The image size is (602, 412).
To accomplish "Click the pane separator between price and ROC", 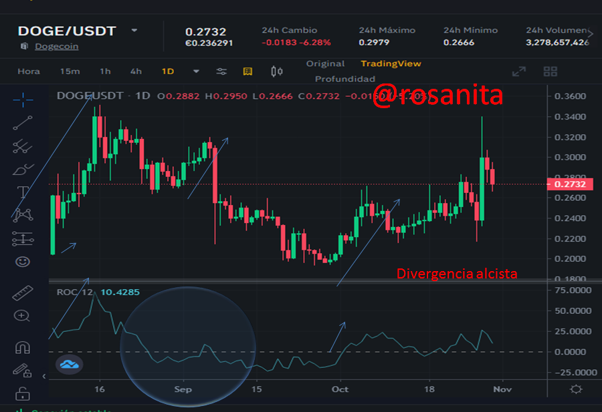I will 298,281.
